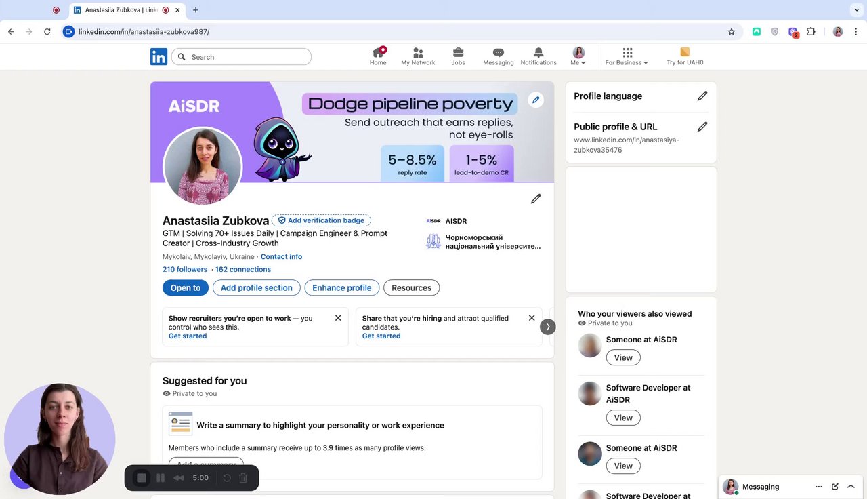Show next card with the carousel arrow
Screen dimensions: 867x499
point(547,327)
